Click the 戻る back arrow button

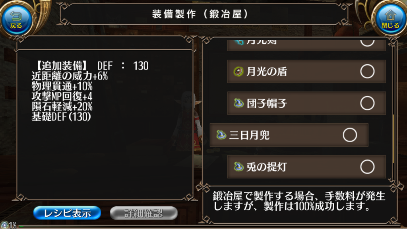(x=17, y=20)
